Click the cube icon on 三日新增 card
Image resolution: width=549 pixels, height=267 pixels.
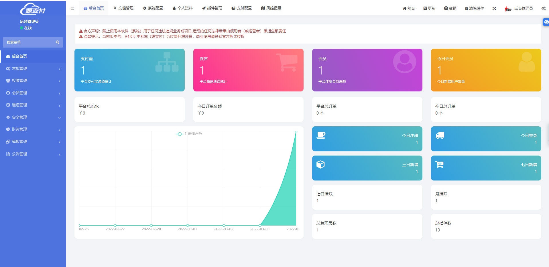(x=320, y=164)
